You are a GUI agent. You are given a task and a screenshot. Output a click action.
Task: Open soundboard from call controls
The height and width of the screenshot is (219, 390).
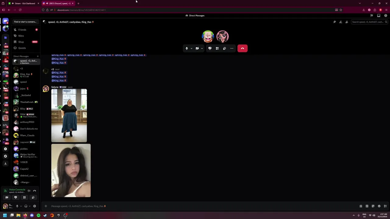click(x=225, y=48)
